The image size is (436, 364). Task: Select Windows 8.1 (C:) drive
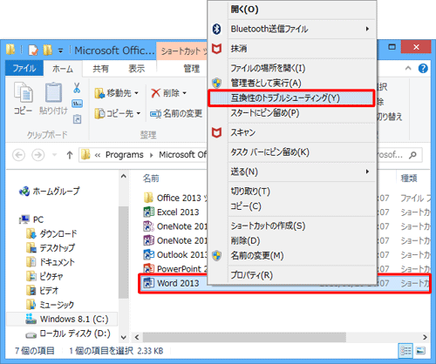(62, 319)
